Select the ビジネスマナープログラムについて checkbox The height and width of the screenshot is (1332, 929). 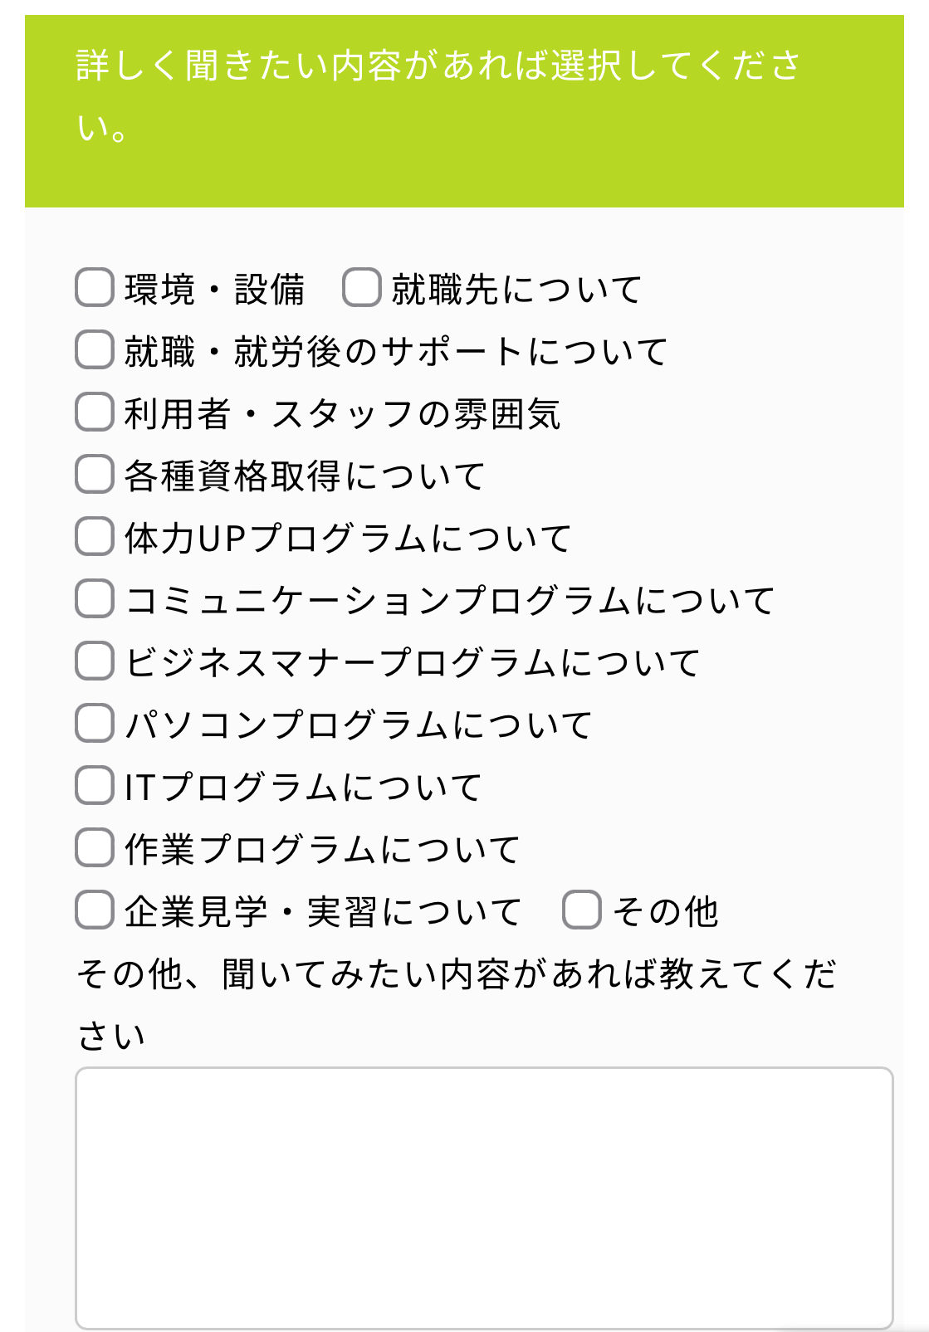coord(95,661)
